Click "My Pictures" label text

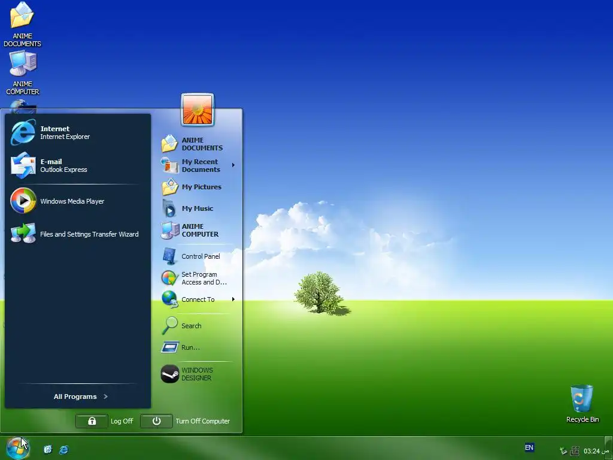coord(201,187)
